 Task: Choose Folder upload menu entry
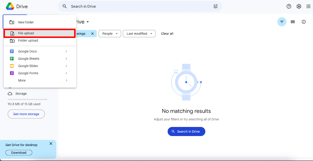(x=40, y=41)
